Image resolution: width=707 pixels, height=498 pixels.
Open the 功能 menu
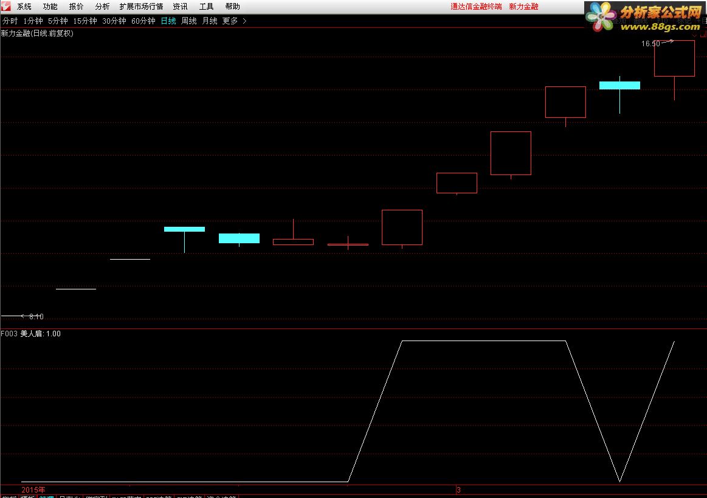pyautogui.click(x=50, y=6)
